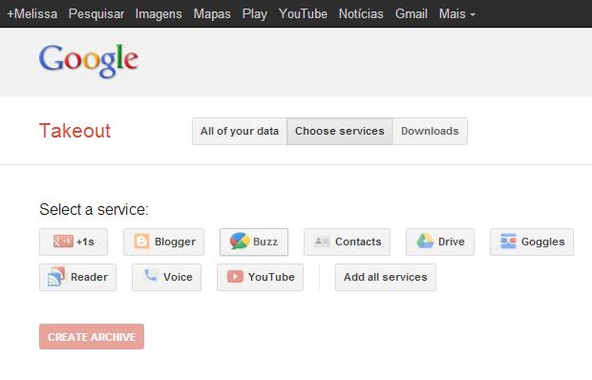Open Mapas from the navigation bar
592x380 pixels.
212,14
